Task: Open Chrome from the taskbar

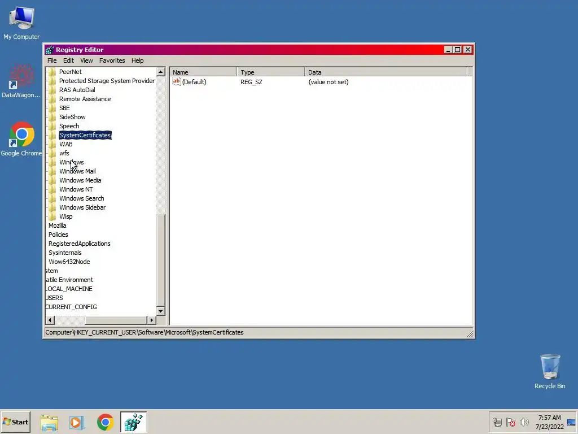Action: coord(105,422)
